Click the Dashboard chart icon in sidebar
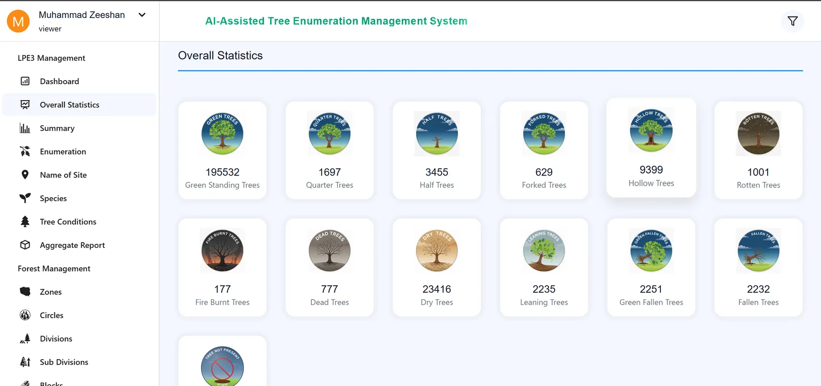Viewport: 821px width, 386px height. (25, 81)
